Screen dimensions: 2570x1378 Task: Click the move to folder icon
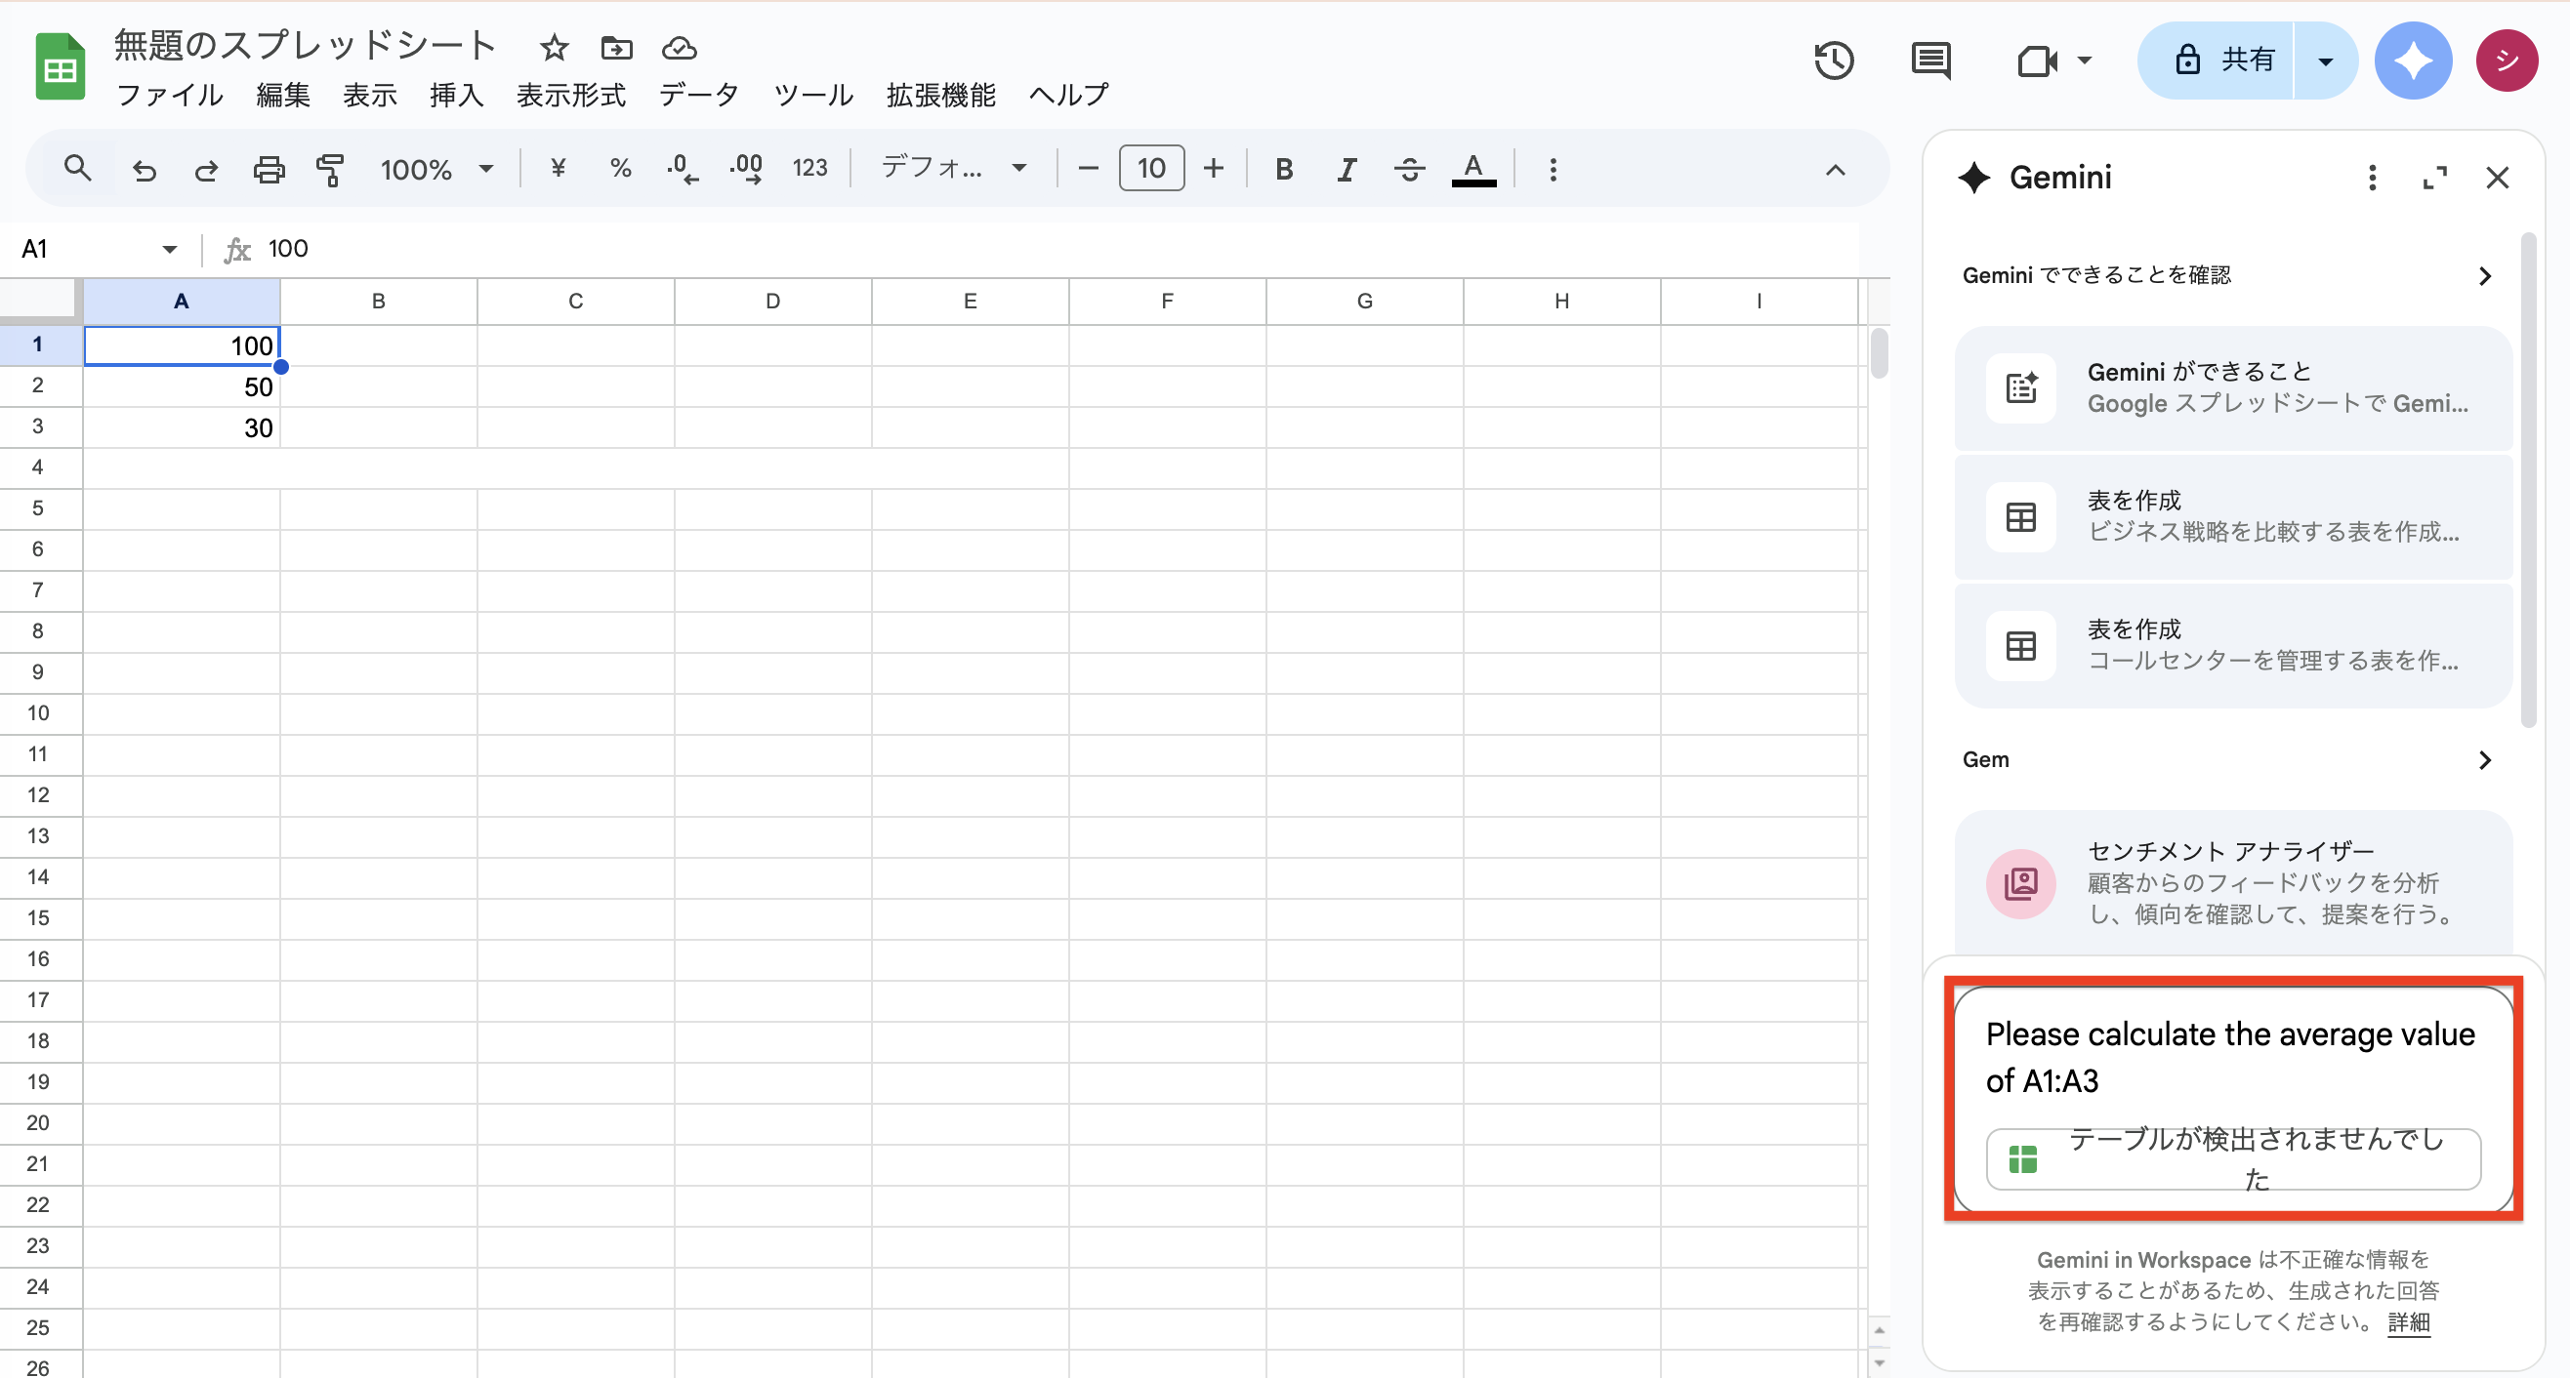coord(616,47)
